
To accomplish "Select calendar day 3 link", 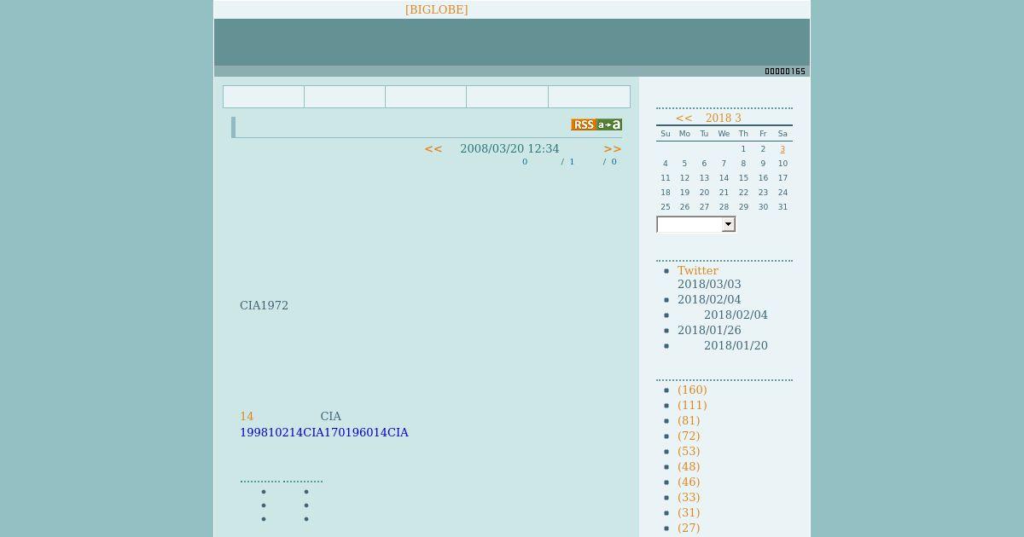I will point(783,149).
